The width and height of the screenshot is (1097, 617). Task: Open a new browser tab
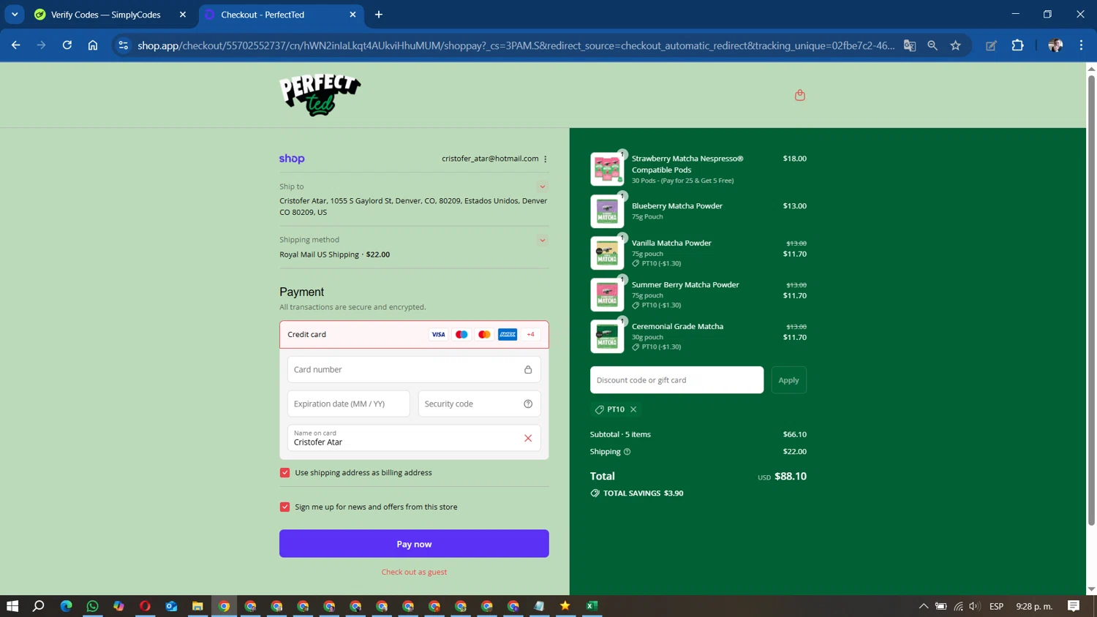(379, 15)
